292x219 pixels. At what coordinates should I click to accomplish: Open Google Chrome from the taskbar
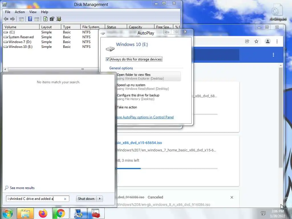(60, 213)
